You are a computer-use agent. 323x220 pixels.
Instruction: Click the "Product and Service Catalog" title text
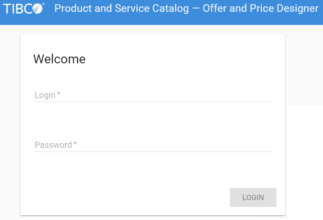(121, 8)
